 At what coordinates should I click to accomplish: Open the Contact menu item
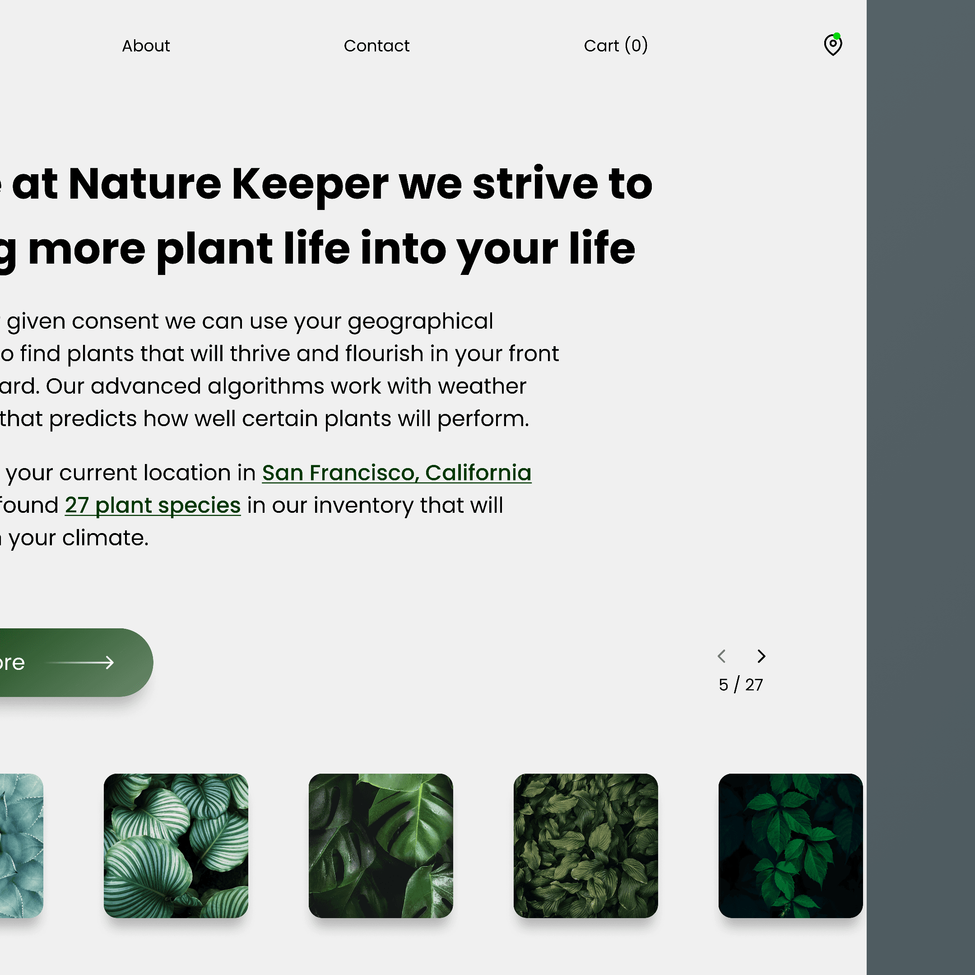[376, 46]
